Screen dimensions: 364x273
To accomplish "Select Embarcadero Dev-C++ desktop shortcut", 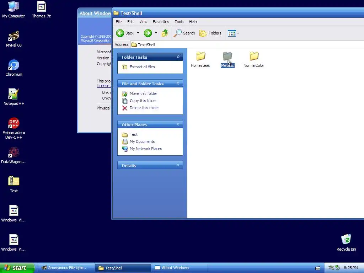I will point(14,128).
